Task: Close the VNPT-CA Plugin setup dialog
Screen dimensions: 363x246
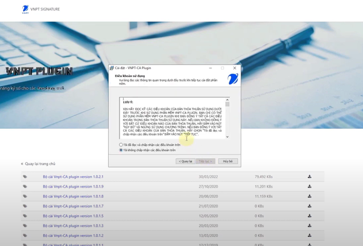Action: [234, 68]
